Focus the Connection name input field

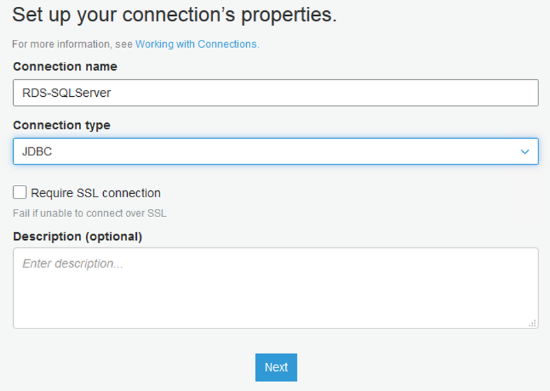[x=275, y=93]
